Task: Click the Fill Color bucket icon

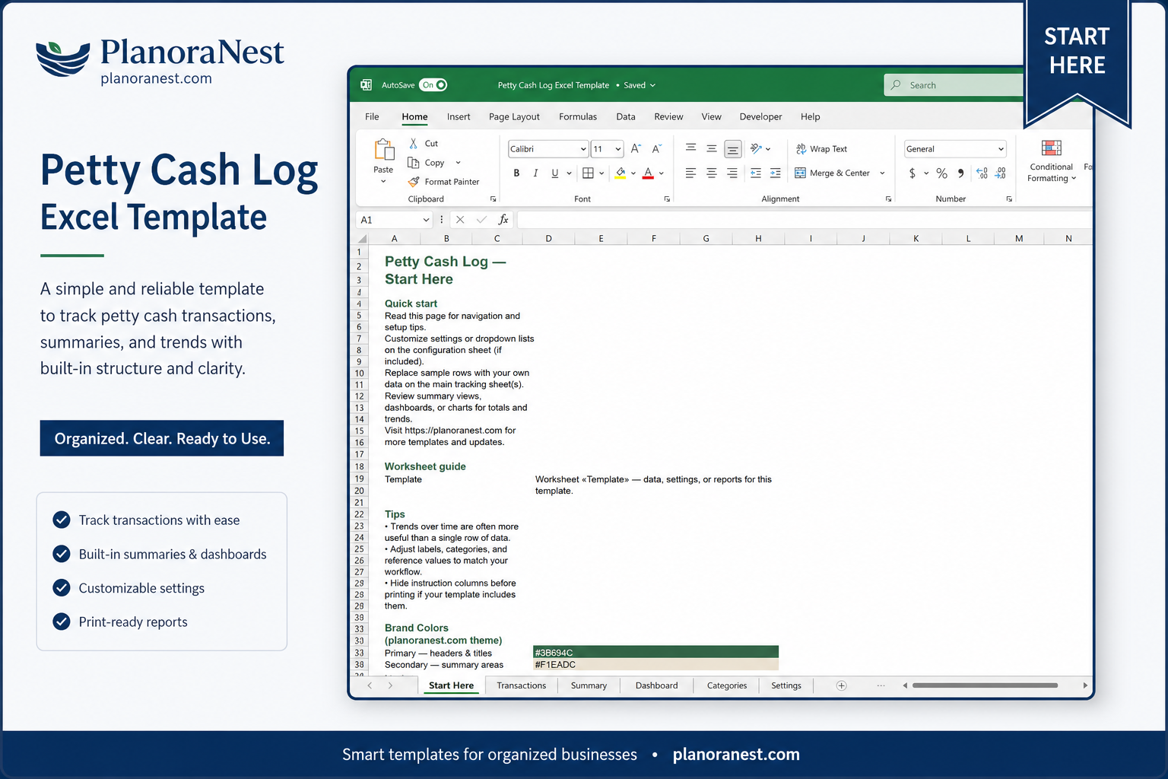Action: point(620,173)
